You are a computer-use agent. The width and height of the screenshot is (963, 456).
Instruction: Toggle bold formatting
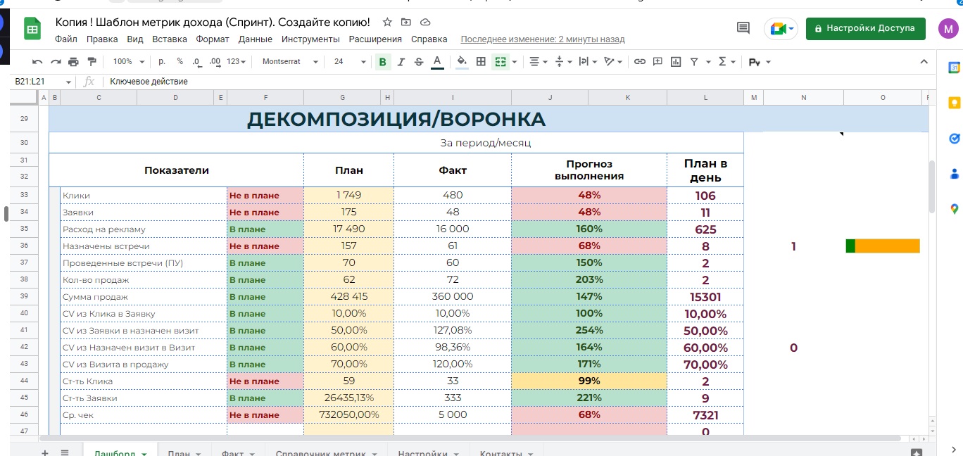382,62
